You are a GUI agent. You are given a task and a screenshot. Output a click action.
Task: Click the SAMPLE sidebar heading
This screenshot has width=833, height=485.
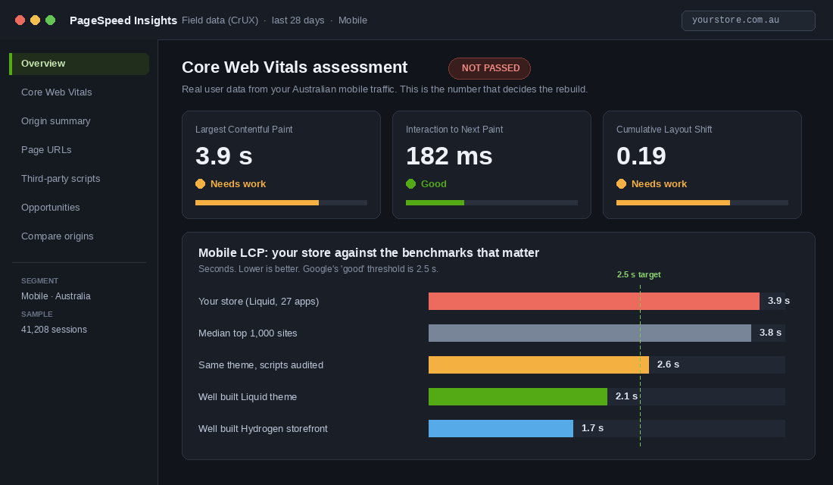pos(36,314)
